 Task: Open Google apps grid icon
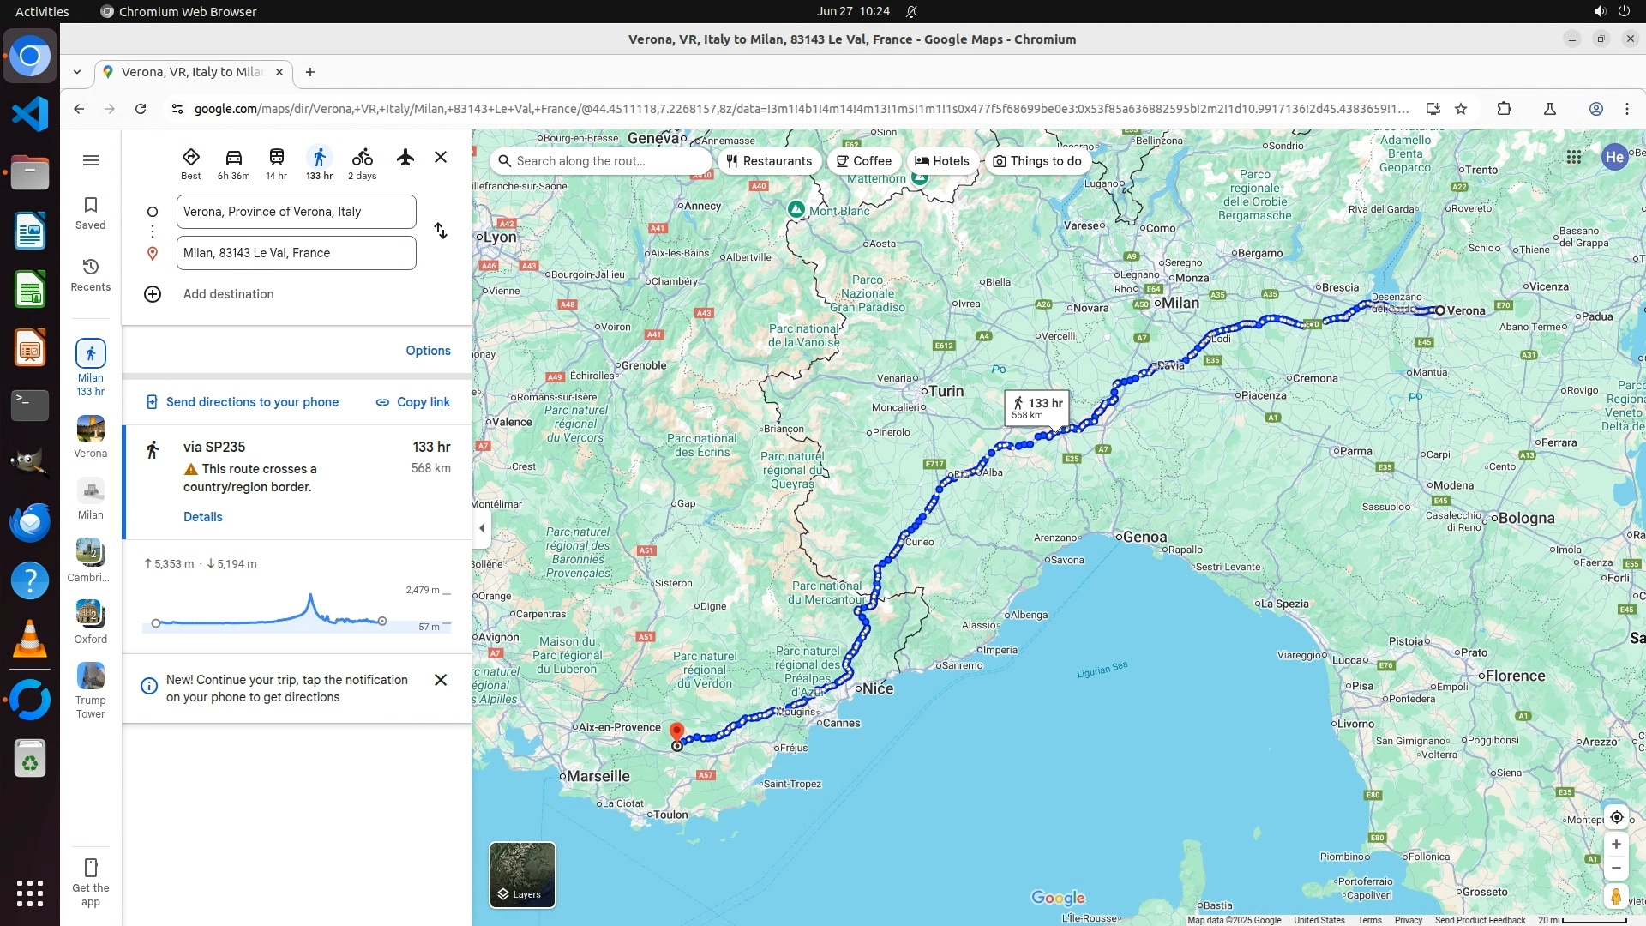pos(1573,157)
